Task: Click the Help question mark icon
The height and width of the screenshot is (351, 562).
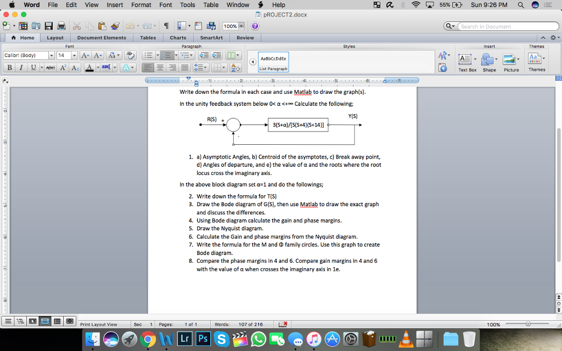Action: pos(255,26)
